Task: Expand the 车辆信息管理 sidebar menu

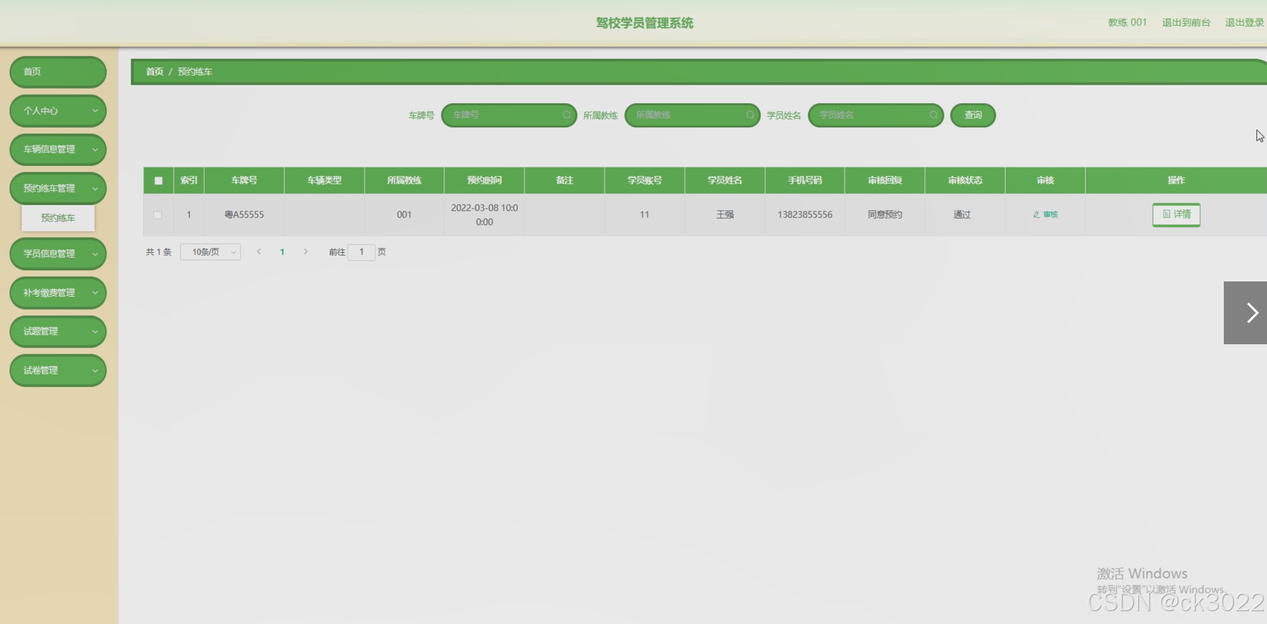Action: [58, 149]
